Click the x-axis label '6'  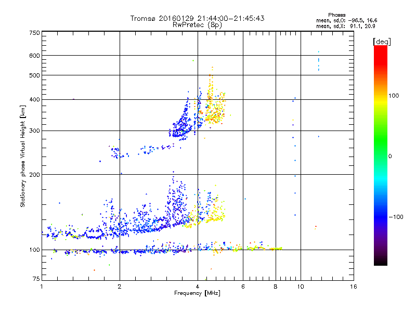(243, 287)
